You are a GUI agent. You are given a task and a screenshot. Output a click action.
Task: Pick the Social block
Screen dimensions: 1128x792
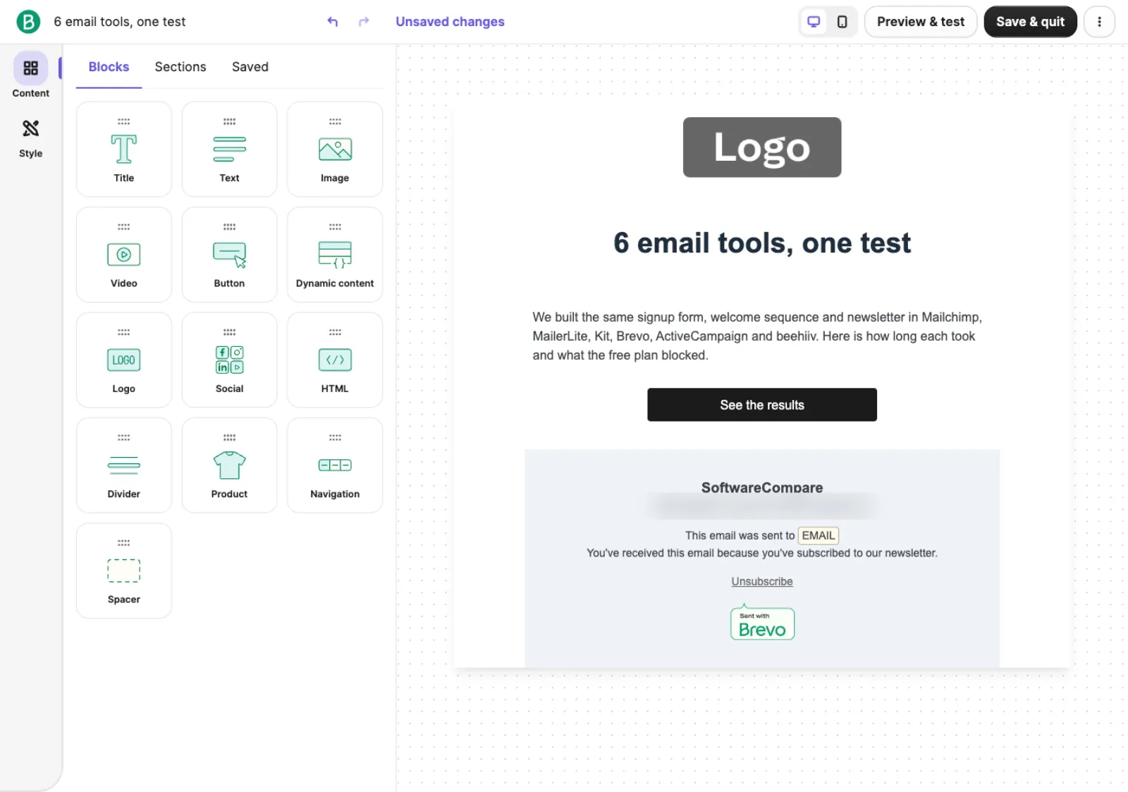(x=229, y=360)
